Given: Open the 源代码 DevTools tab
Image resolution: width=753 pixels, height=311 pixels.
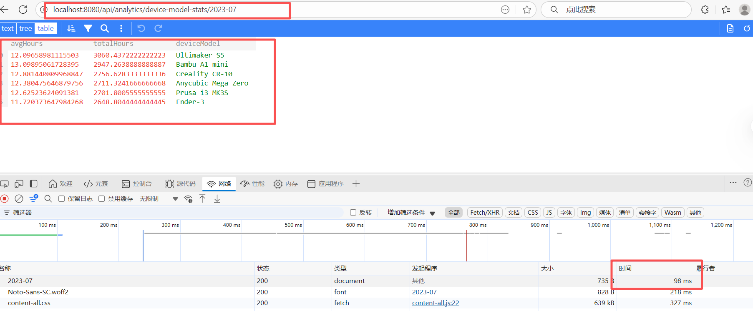Looking at the screenshot, I should tap(180, 184).
